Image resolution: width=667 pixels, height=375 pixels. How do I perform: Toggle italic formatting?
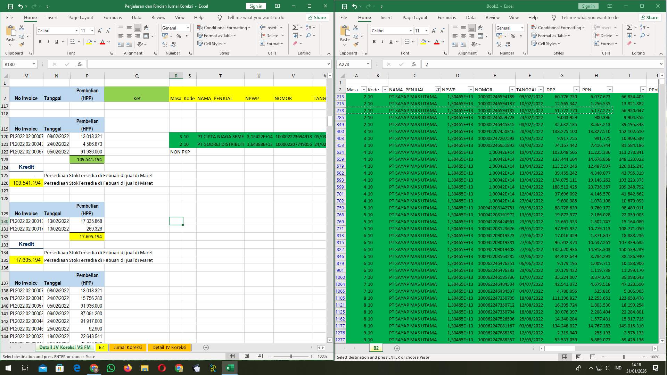click(x=49, y=42)
